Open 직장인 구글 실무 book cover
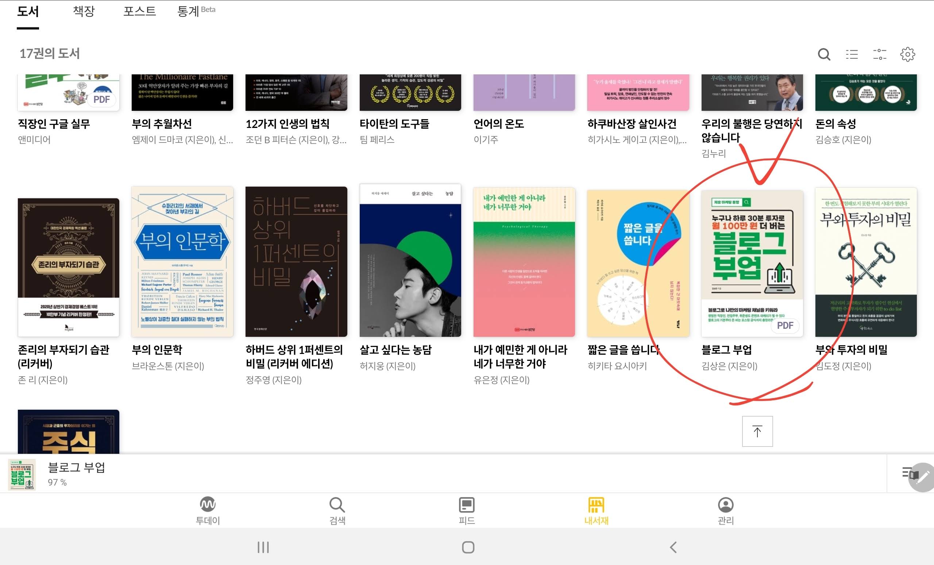 point(69,92)
